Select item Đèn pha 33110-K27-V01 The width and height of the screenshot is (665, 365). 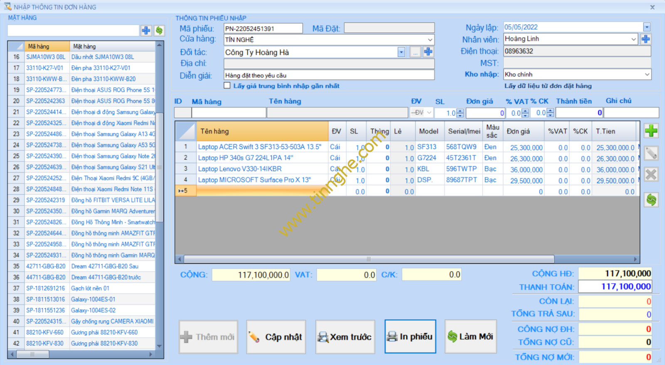tap(81, 68)
